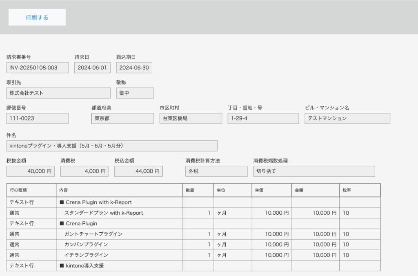Click the 丁目・番地・号 field 1-29-4
The width and height of the screenshot is (418, 276).
coord(263,118)
